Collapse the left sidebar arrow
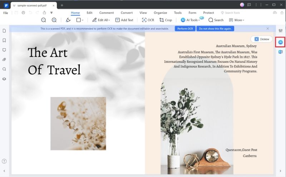Screen dimensions: 286x177 click(x=4, y=171)
